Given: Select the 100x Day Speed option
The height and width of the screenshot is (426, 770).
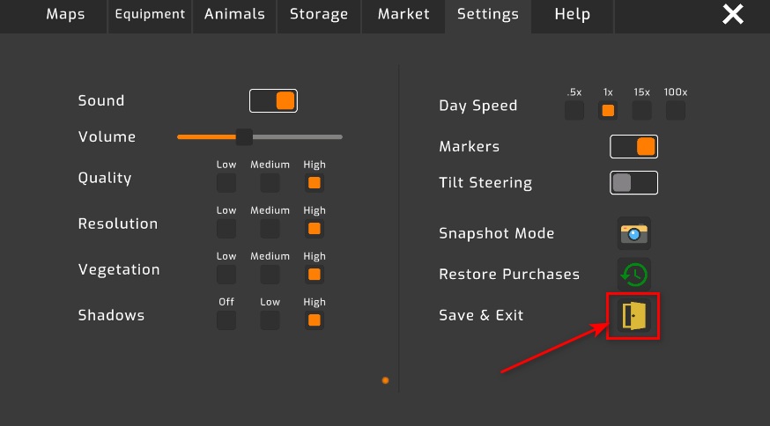Looking at the screenshot, I should (676, 111).
